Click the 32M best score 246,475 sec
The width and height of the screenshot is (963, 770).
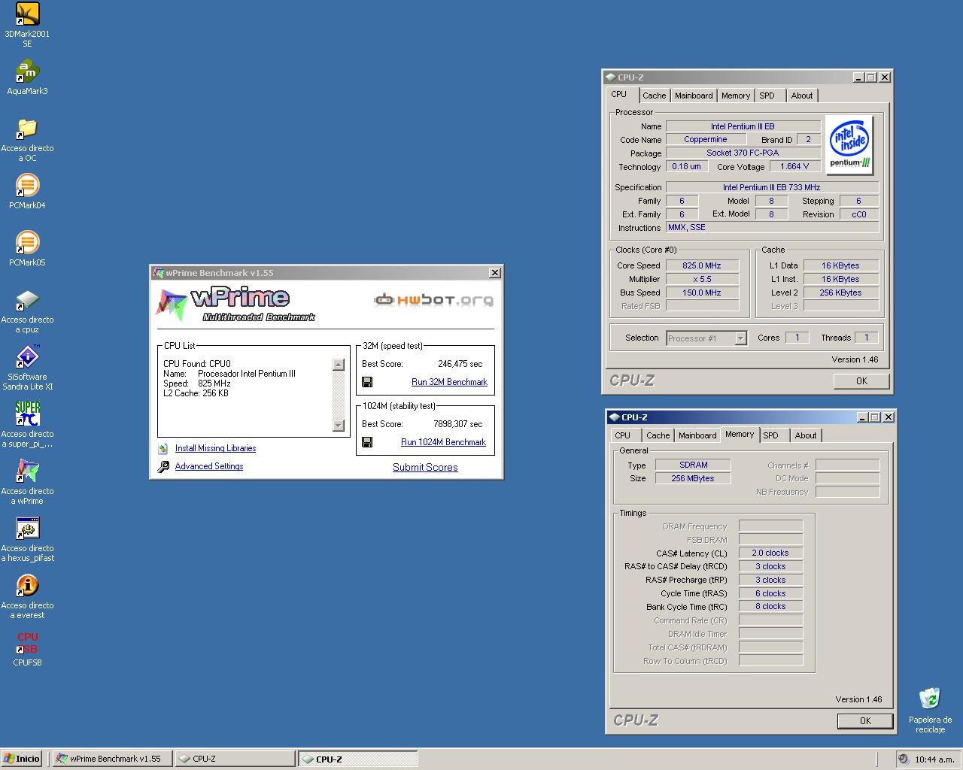click(460, 364)
